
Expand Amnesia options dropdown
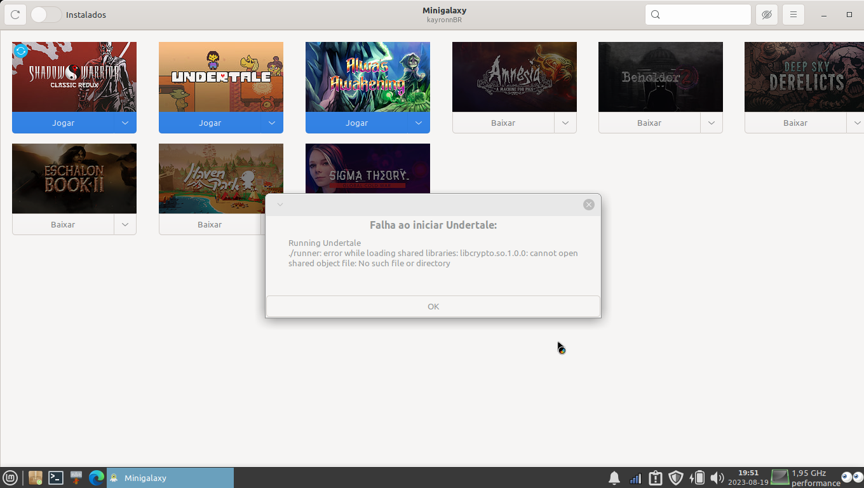(x=565, y=123)
